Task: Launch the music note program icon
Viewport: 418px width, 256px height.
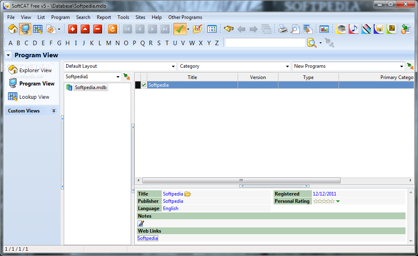Action: pos(353,29)
